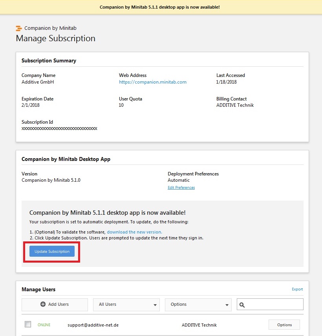Click the Companion by Minitab logo icon

(19, 28)
